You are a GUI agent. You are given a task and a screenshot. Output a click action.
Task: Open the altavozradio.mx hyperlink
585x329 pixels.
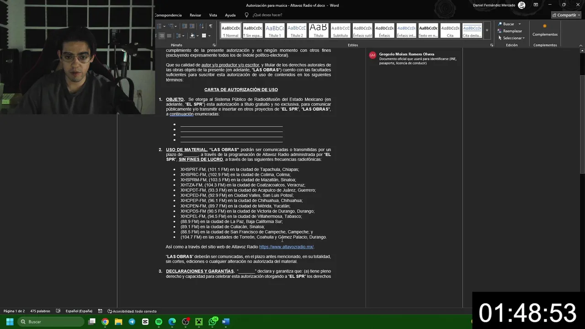click(x=286, y=247)
